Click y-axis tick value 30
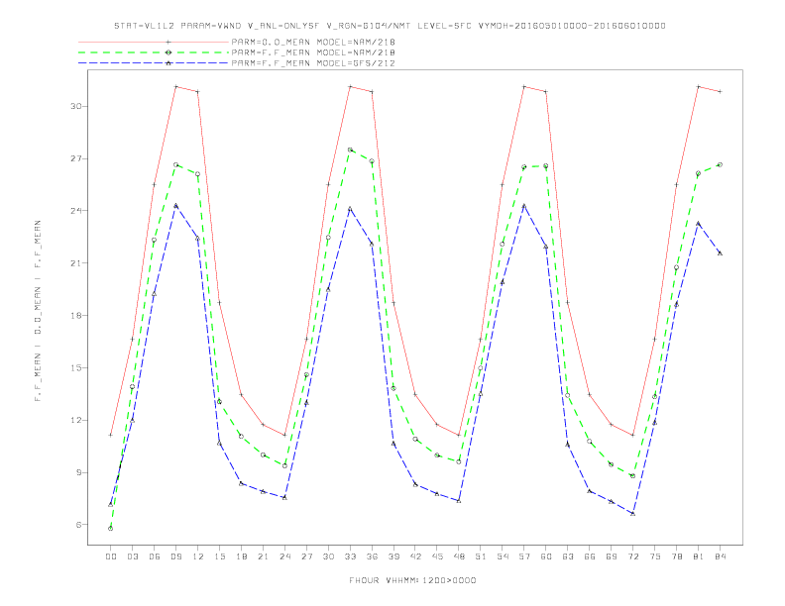Image resolution: width=785 pixels, height=606 pixels. tap(76, 106)
